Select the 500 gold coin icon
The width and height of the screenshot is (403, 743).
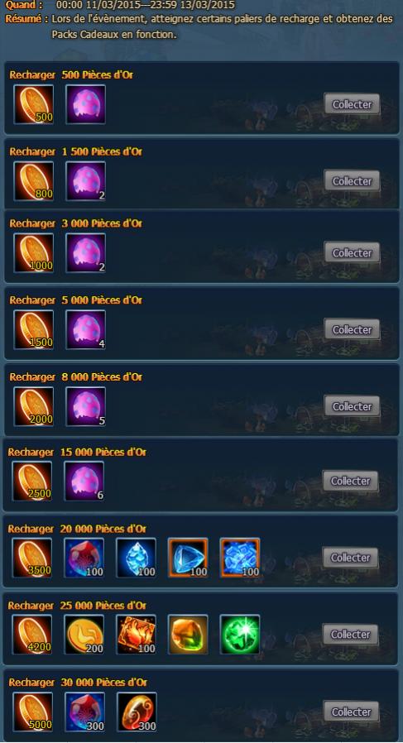(34, 104)
